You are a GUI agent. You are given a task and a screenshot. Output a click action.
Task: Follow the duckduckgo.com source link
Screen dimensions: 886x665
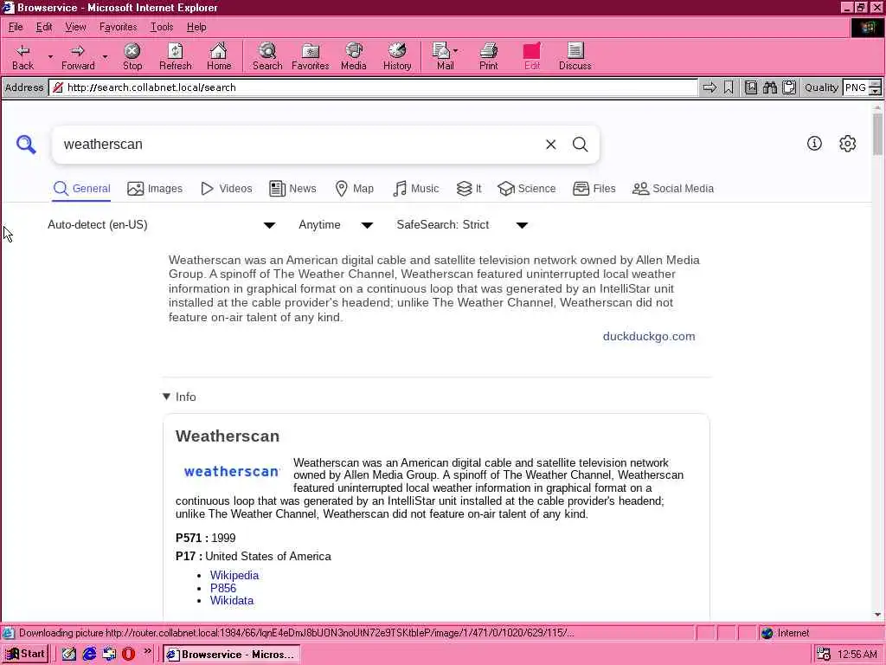[x=649, y=337]
